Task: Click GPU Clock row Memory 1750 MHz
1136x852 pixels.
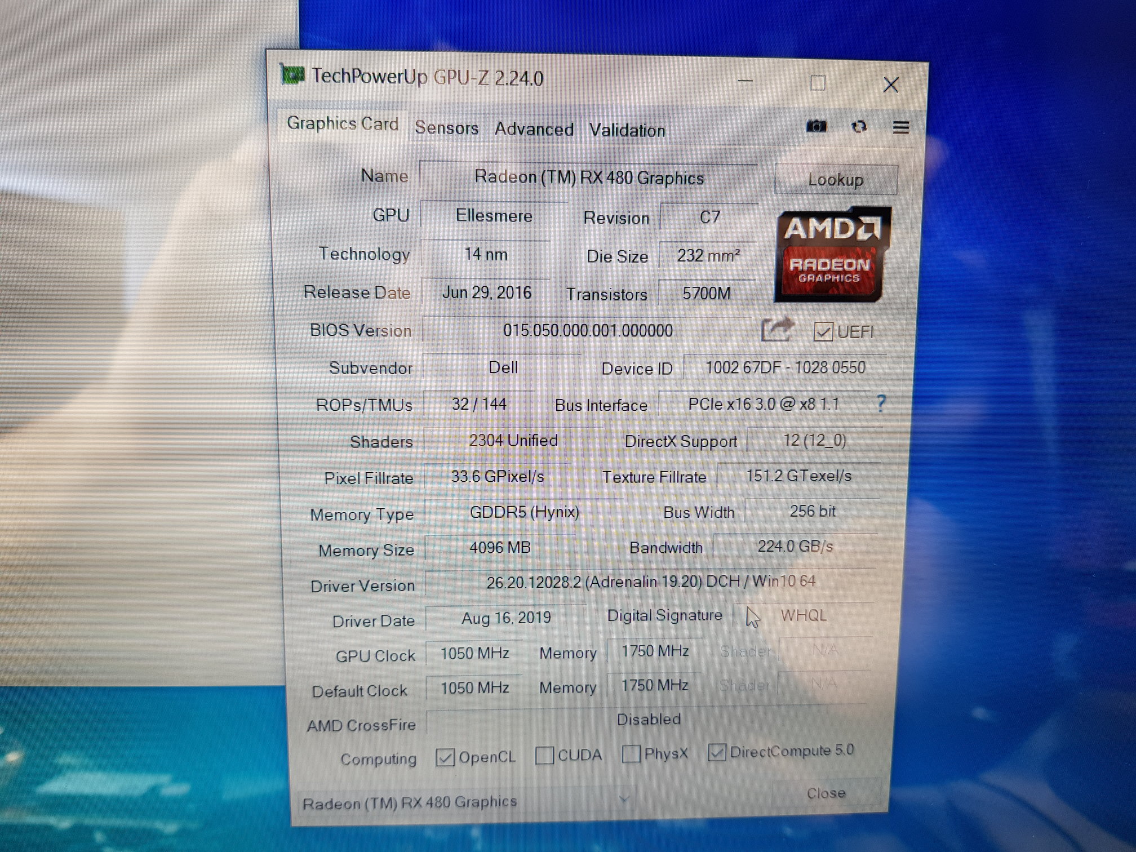Action: 655,651
